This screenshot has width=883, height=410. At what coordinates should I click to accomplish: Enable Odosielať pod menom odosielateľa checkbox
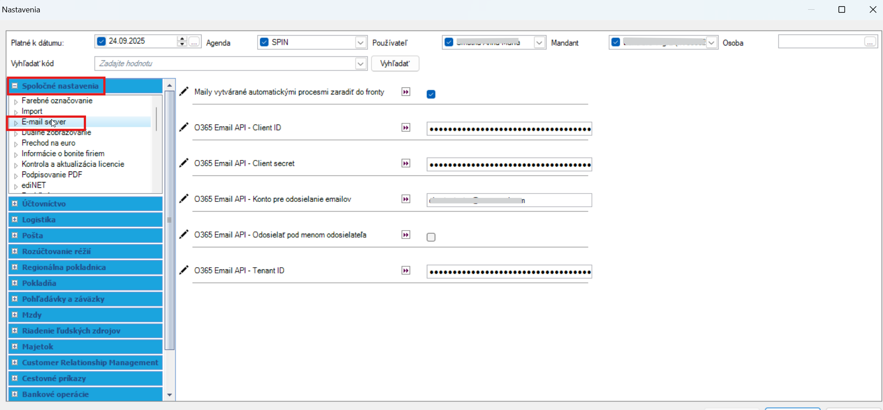point(431,237)
